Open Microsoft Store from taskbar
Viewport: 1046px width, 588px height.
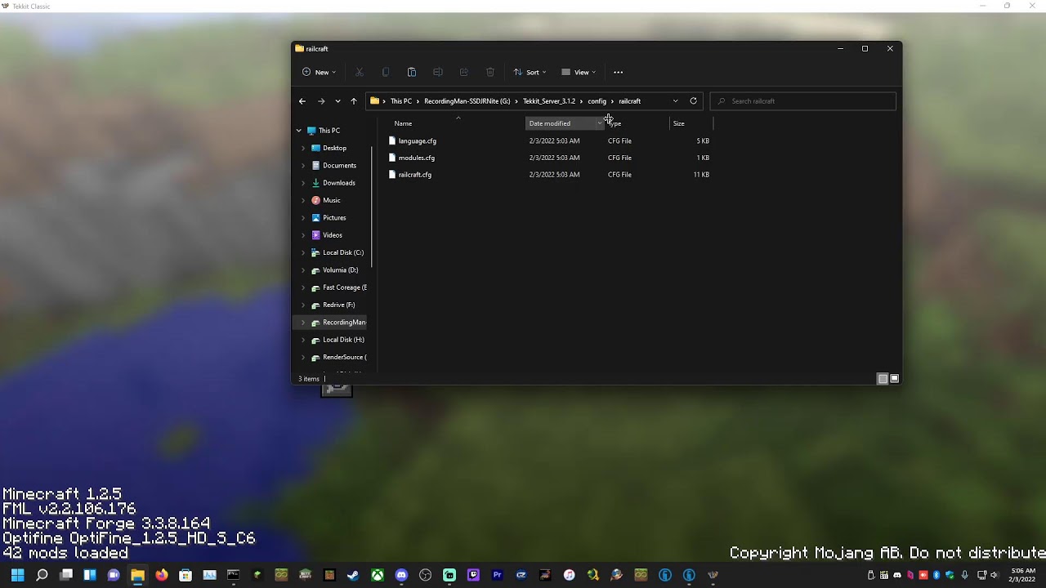186,575
